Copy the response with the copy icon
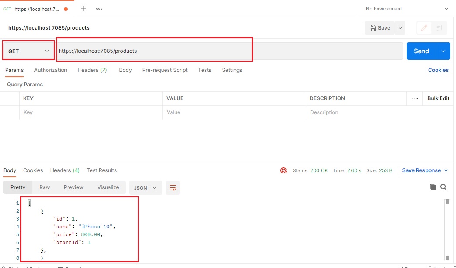This screenshot has height=268, width=456. tap(433, 187)
